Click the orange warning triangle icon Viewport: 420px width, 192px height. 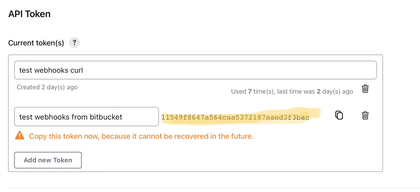pyautogui.click(x=20, y=136)
